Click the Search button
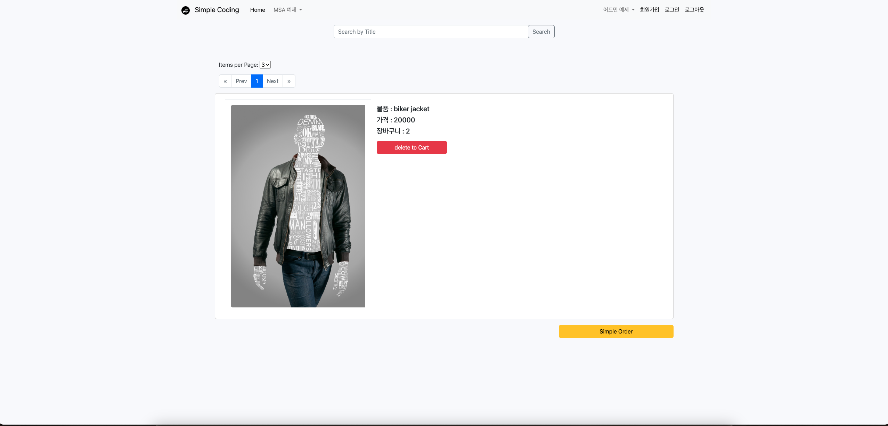Viewport: 888px width, 426px height. point(541,32)
